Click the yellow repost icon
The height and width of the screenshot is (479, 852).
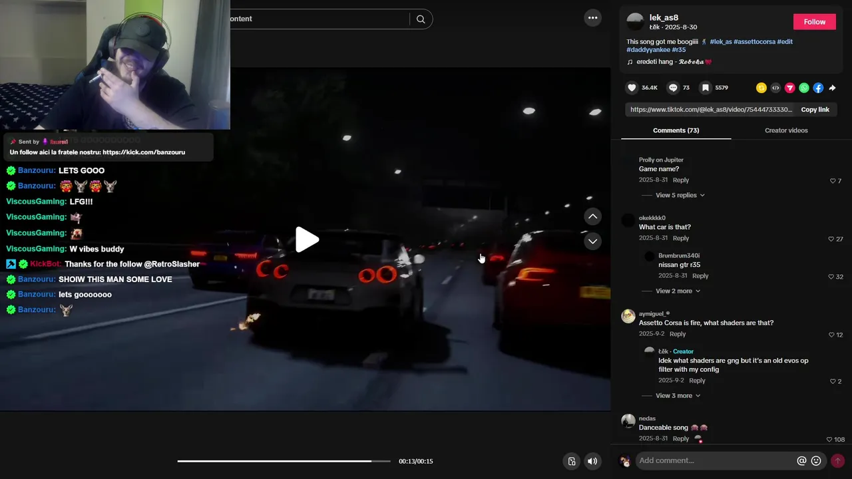pos(761,88)
